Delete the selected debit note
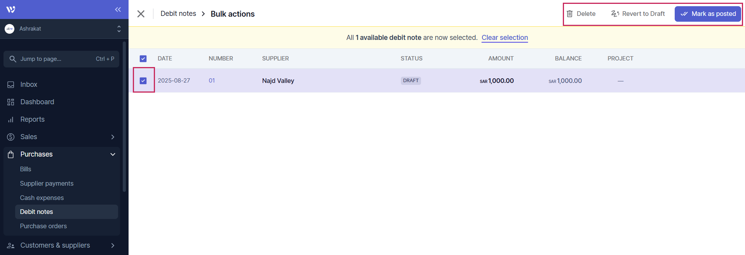 pos(581,14)
